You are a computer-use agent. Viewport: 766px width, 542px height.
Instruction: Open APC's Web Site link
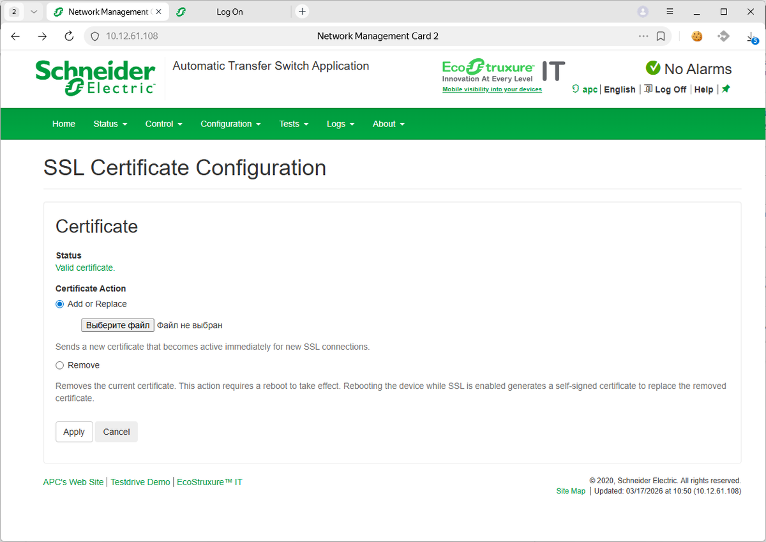tap(73, 482)
